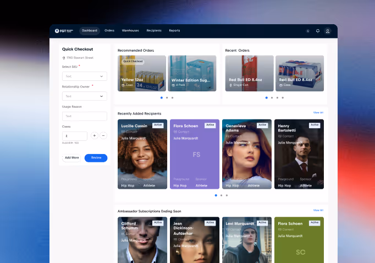Click Active badge on Lucille Cassin card
Screen dimensions: 375x263
coord(158,125)
